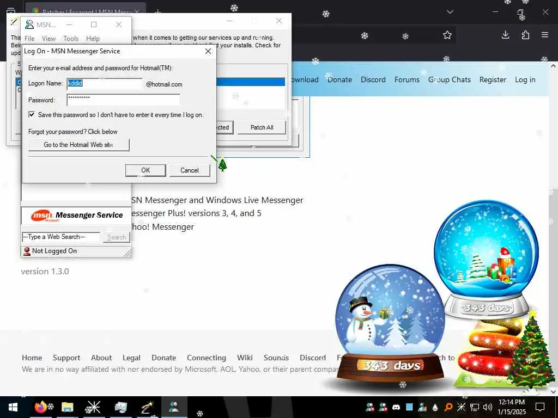Viewport: 558px width, 418px height.
Task: Click the version 1.3.0 text
Action: point(45,272)
